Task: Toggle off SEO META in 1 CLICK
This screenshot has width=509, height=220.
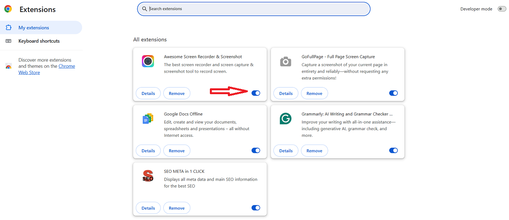Action: click(x=256, y=208)
